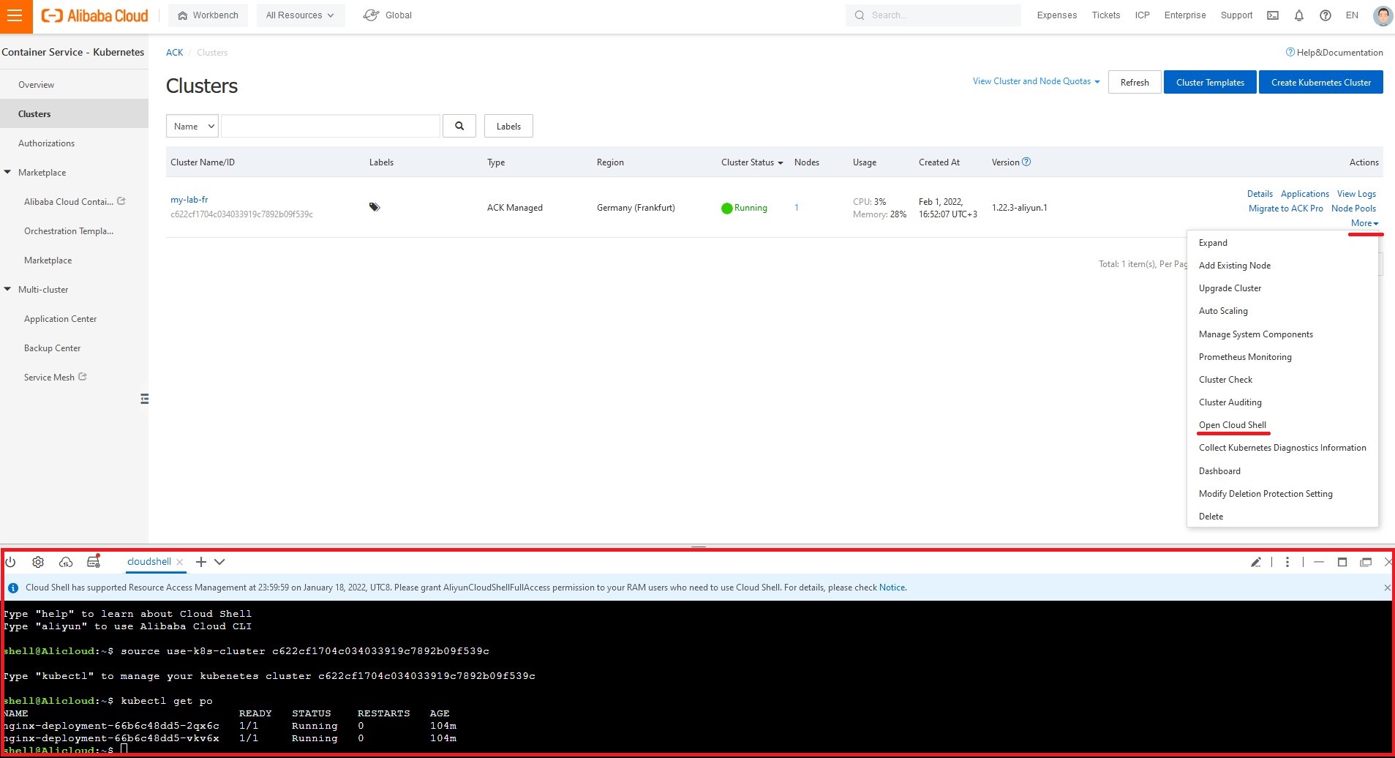1395x758 pixels.
Task: Click the Version column help icon
Action: tap(1026, 162)
